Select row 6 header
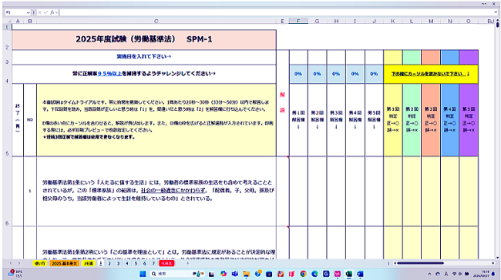 pos(7,192)
